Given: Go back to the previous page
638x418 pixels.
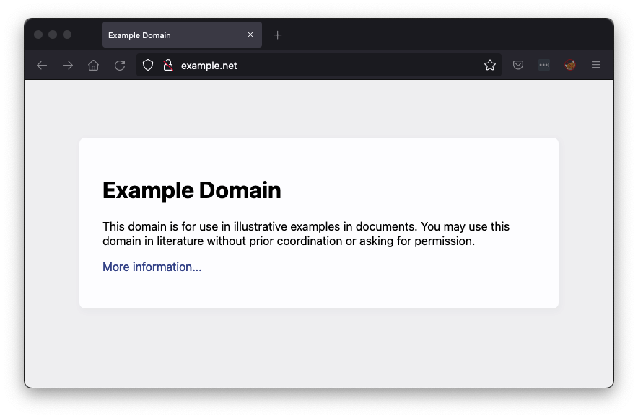Looking at the screenshot, I should 42,66.
